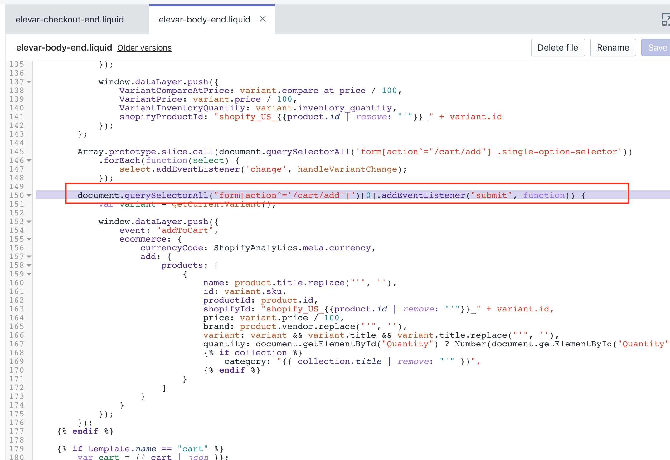Screen dimensions: 670x460
Task: Collapse the fold arrow at line 159
Action: (x=29, y=274)
